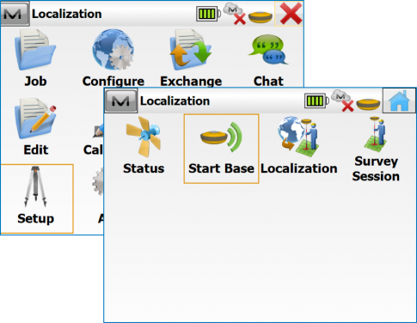Screen dimensions: 417x323
Task: Click the GNSS receiver icon in front title bar
Action: point(368,104)
